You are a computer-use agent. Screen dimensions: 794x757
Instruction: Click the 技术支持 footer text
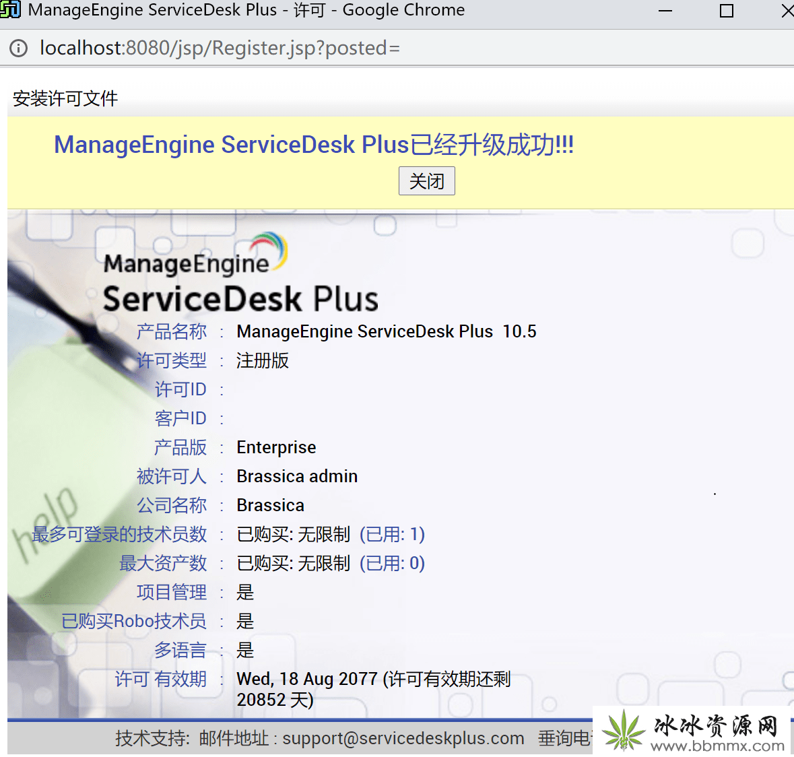(153, 738)
